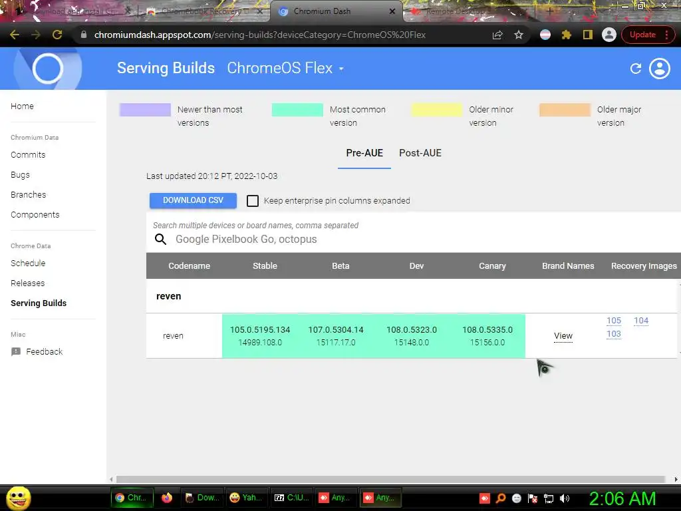Viewport: 681px width, 511px height.
Task: Switch to the Pre-AUE tab
Action: pos(364,153)
